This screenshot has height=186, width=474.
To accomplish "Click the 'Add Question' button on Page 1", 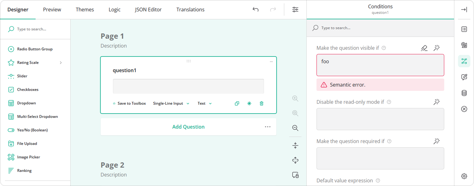I will coord(188,126).
